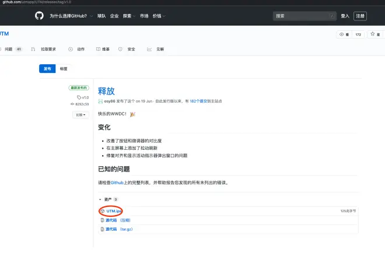Open the GitHub Octocat home logo
385x253 pixels.
[x=39, y=16]
